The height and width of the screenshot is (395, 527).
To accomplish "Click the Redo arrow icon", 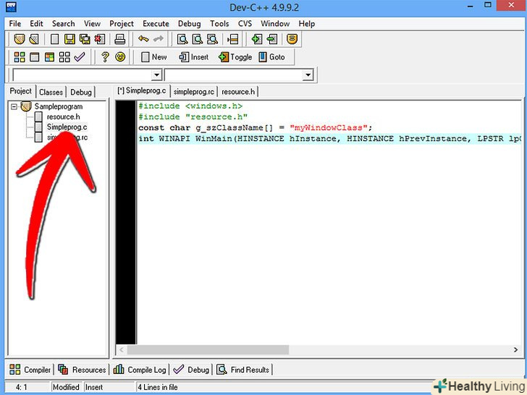I will [x=159, y=39].
